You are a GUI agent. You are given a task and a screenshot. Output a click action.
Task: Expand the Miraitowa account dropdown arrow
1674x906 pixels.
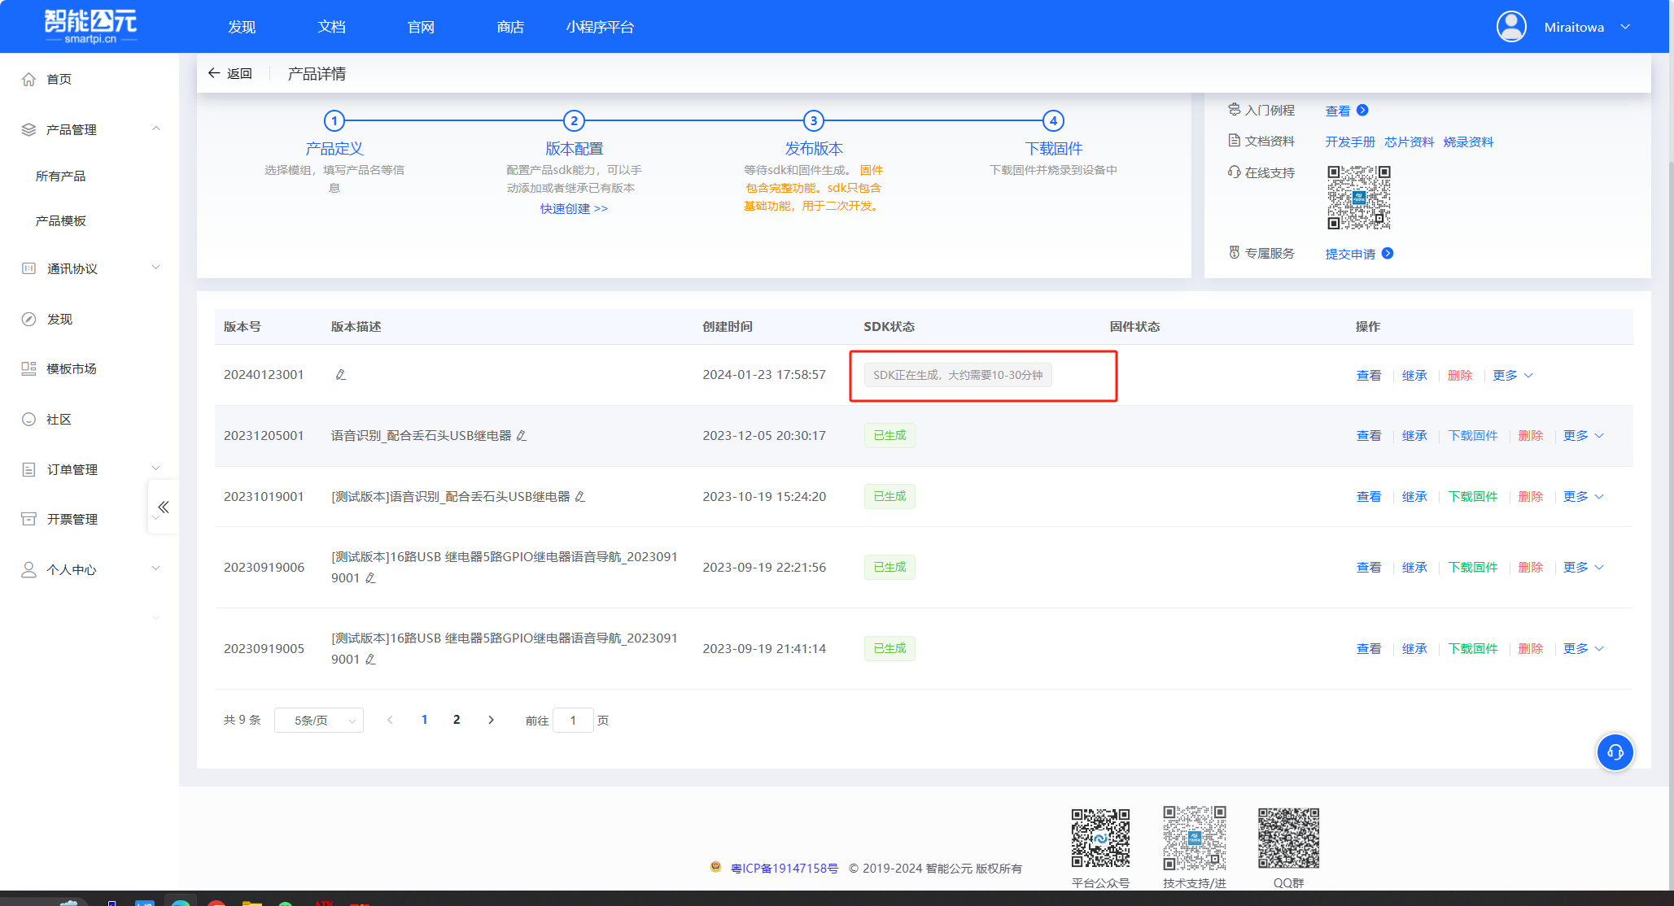coord(1625,27)
